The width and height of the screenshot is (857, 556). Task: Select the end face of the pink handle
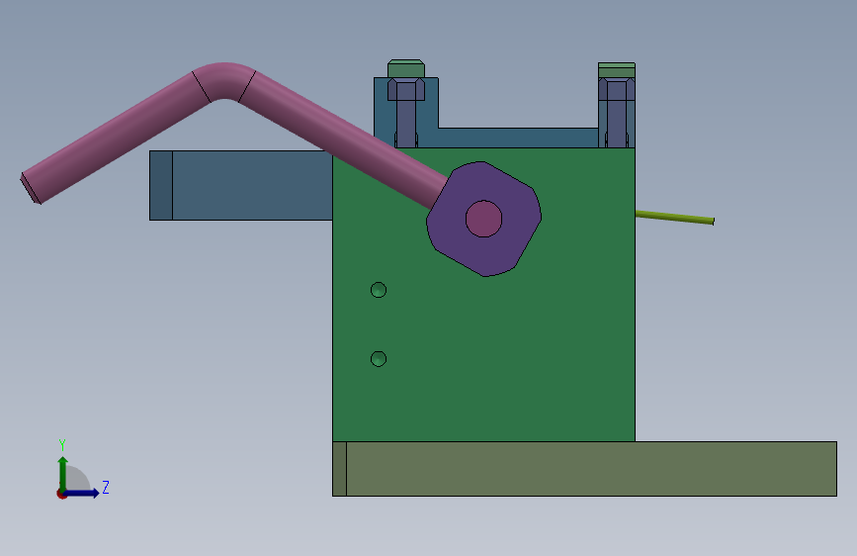[30, 188]
